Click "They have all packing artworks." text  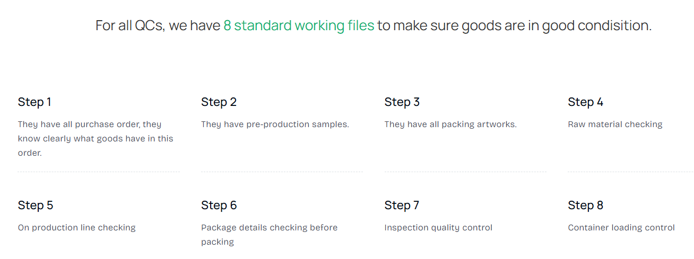450,124
